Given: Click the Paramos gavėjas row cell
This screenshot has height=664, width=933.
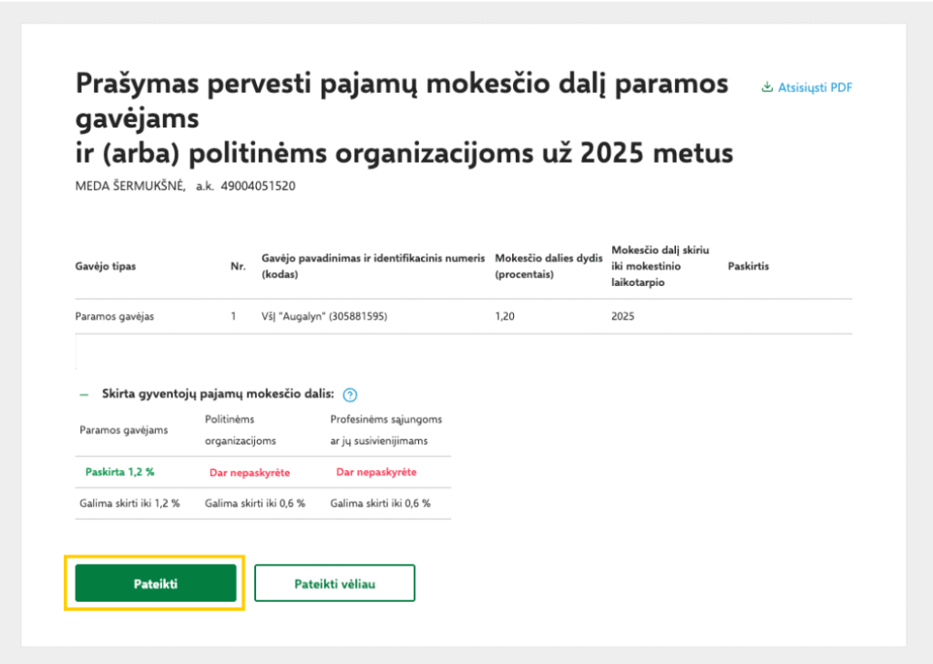Looking at the screenshot, I should coord(115,317).
